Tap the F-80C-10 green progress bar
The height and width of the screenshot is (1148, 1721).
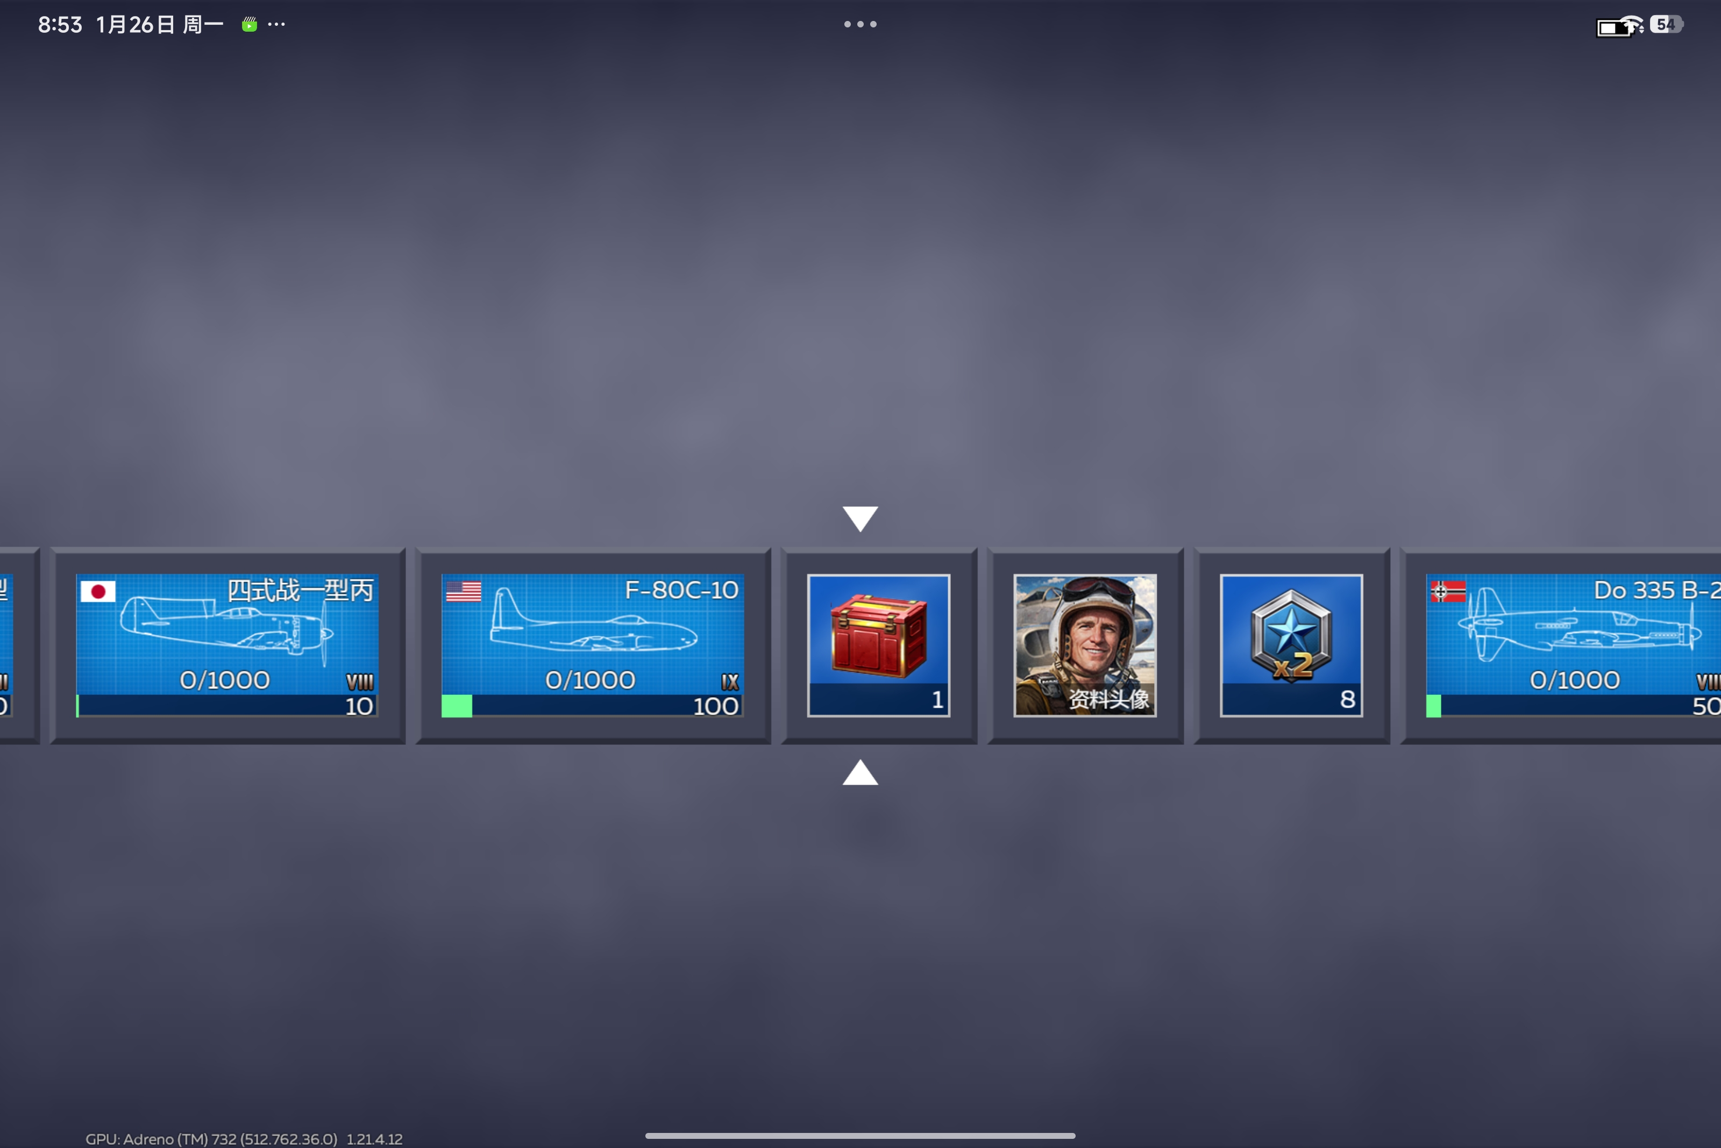[x=457, y=706]
